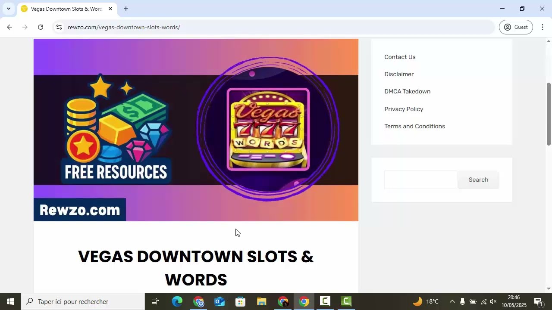This screenshot has height=310, width=552.
Task: Click the page vertical scrollbar thumb
Action: click(x=549, y=114)
